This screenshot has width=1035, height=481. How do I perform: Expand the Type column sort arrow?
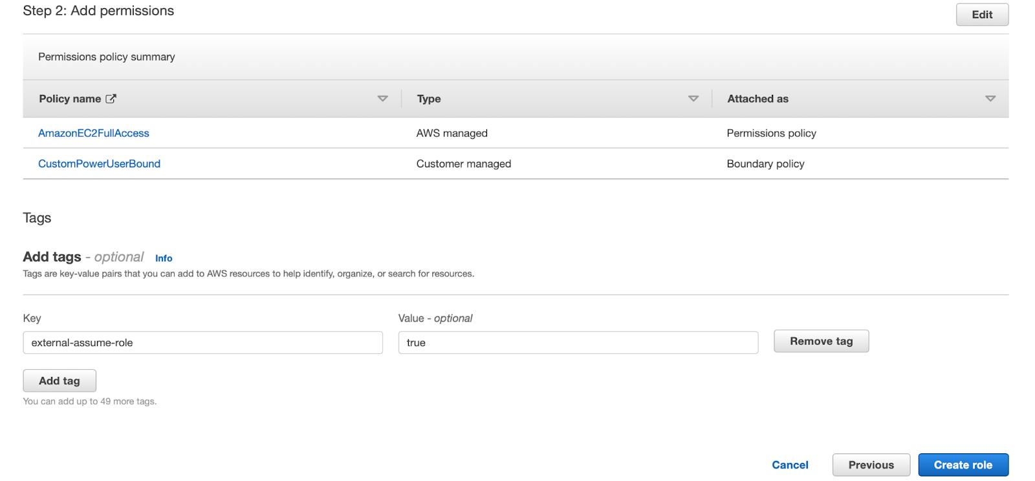click(693, 99)
